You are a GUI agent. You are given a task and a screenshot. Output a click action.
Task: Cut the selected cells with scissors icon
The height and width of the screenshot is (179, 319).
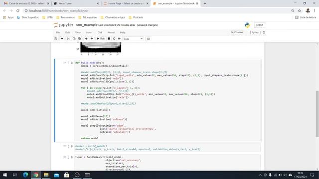(x=68, y=39)
